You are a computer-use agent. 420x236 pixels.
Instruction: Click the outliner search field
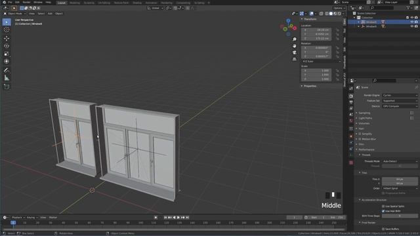(x=382, y=8)
